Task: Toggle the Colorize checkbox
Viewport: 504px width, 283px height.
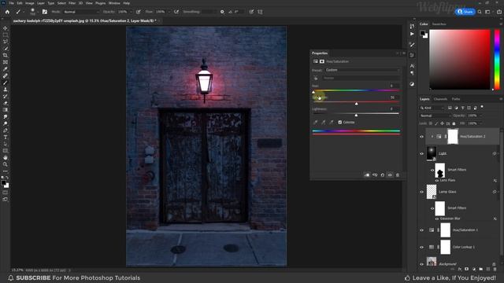Action: pos(340,123)
